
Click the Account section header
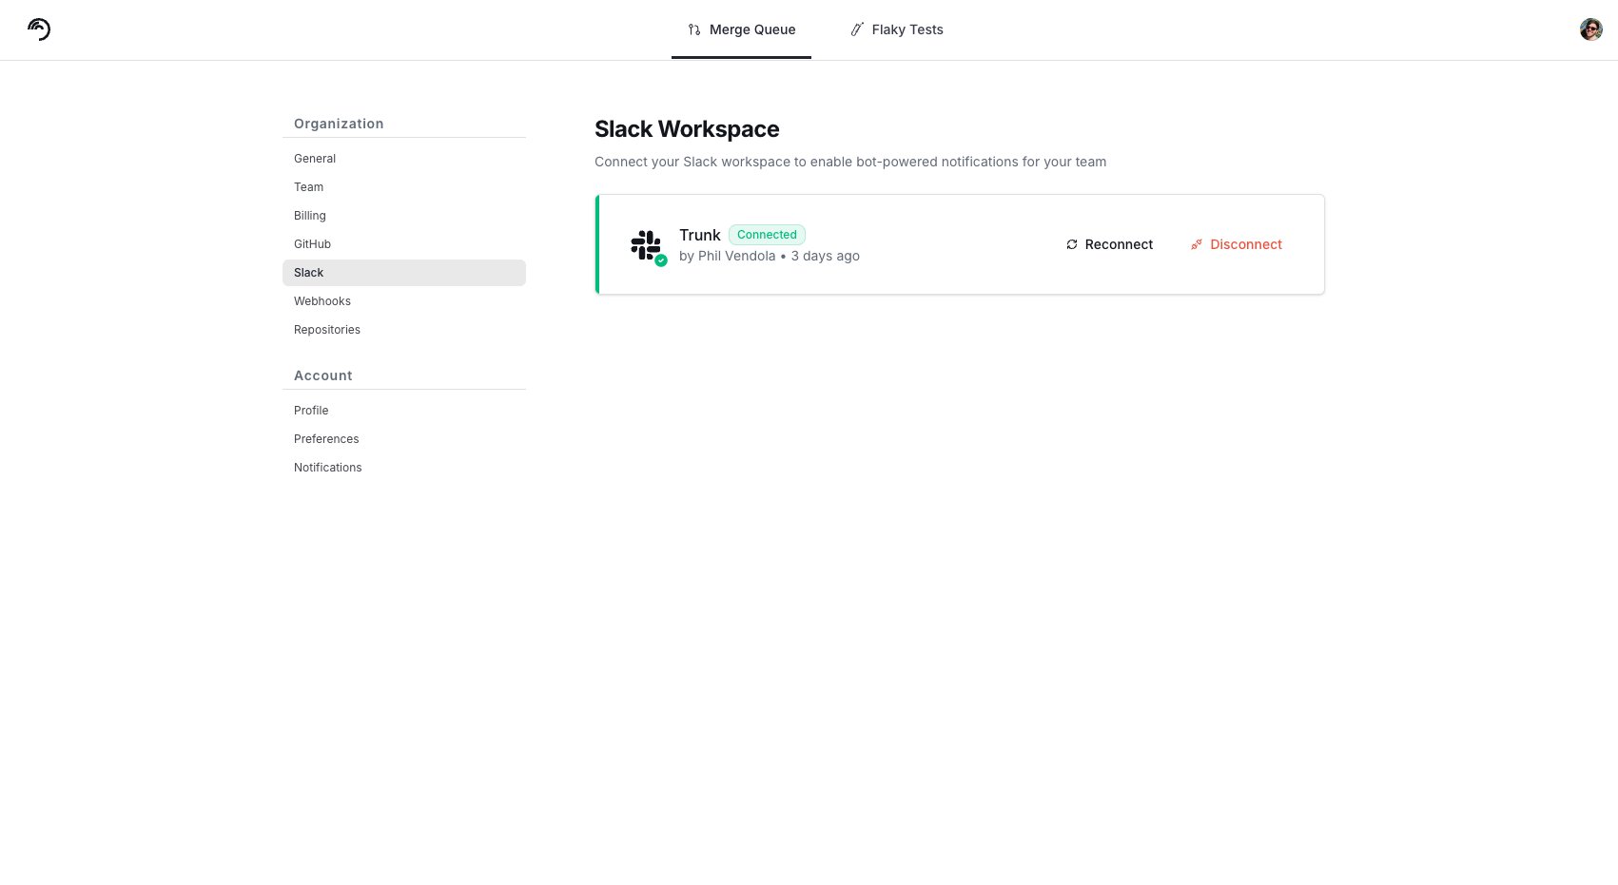click(323, 375)
